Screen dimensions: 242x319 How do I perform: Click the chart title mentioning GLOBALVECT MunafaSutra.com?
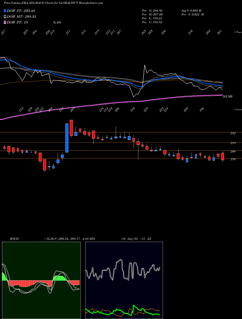pos(53,3)
